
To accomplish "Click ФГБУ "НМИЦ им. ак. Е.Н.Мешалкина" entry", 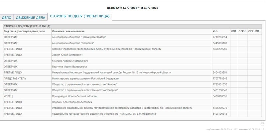I will [104, 114].
